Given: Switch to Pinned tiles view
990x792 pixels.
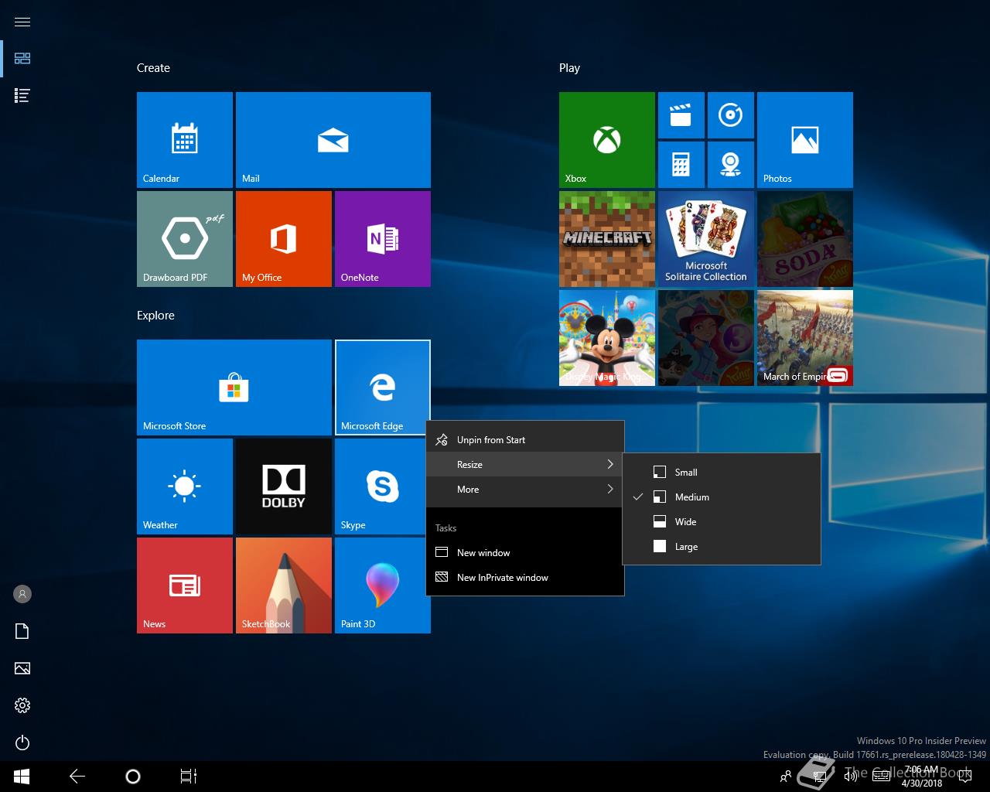Looking at the screenshot, I should pyautogui.click(x=22, y=59).
